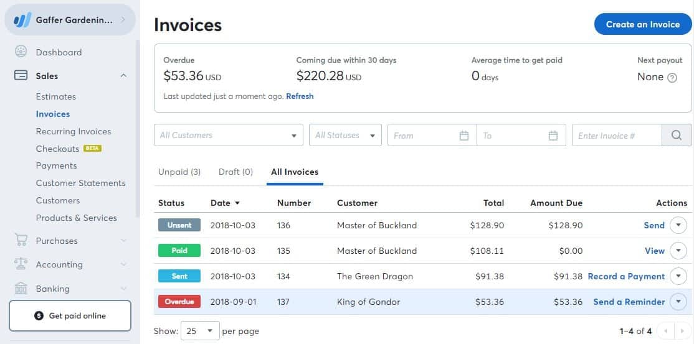Collapse the Sales menu section
The width and height of the screenshot is (694, 344).
pyautogui.click(x=123, y=76)
